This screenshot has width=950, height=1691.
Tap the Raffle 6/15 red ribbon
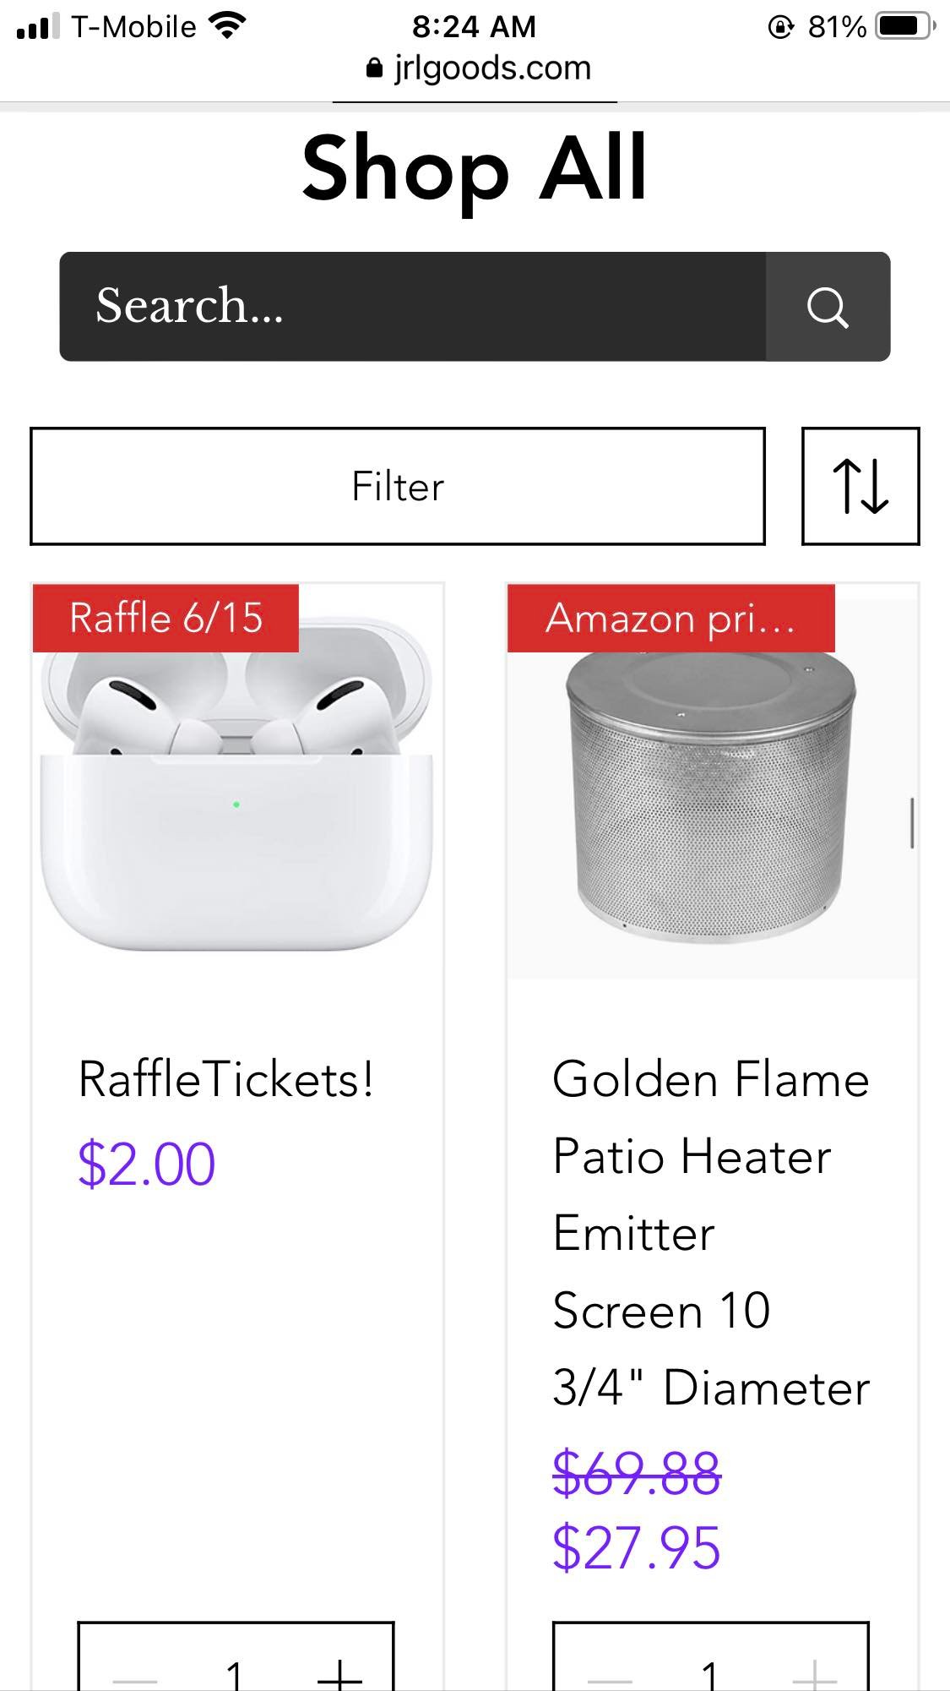point(166,618)
